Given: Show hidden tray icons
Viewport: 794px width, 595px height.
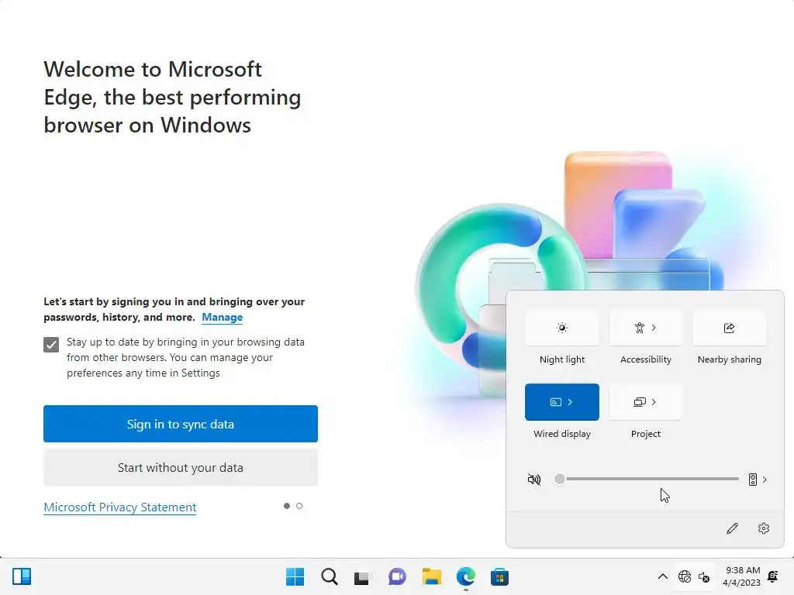Looking at the screenshot, I should [662, 576].
